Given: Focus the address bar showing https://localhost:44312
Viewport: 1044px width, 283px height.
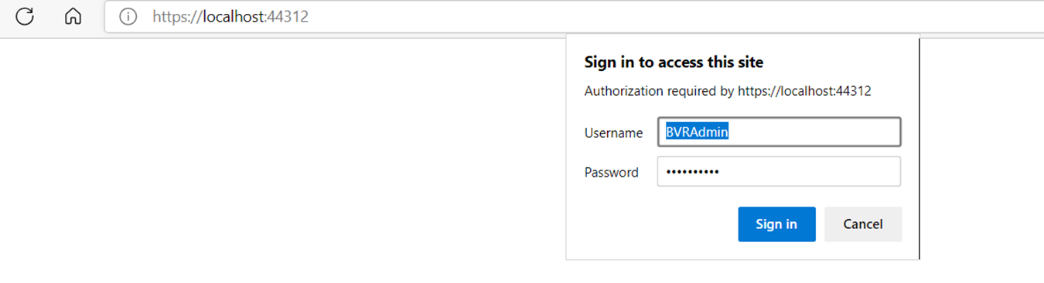Looking at the screenshot, I should coord(574,16).
